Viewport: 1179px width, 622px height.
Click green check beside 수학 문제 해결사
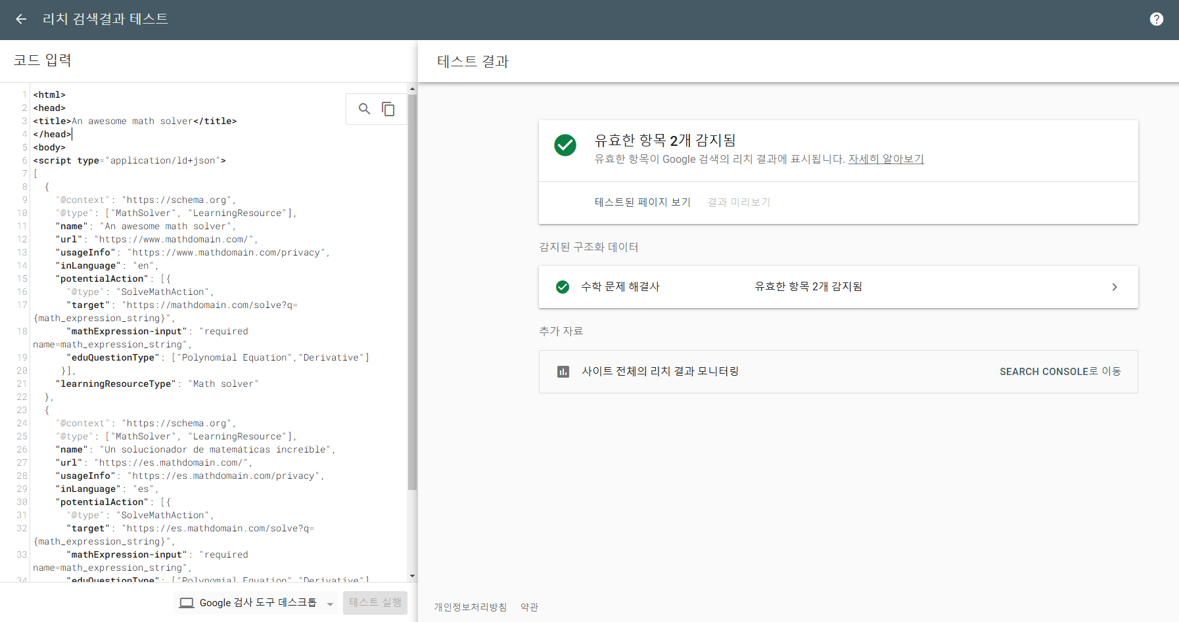563,287
